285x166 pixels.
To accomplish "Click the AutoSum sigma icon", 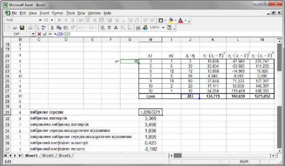I will point(109,28).
